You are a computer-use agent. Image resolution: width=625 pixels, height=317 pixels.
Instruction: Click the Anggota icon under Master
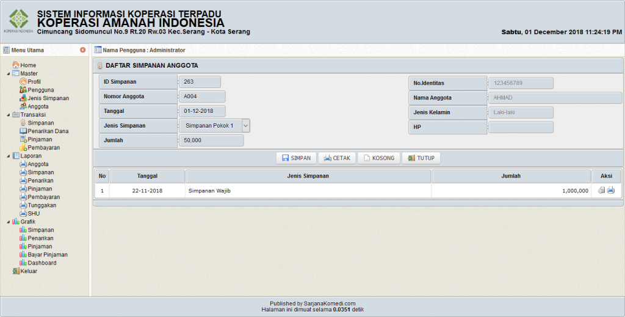pos(23,106)
